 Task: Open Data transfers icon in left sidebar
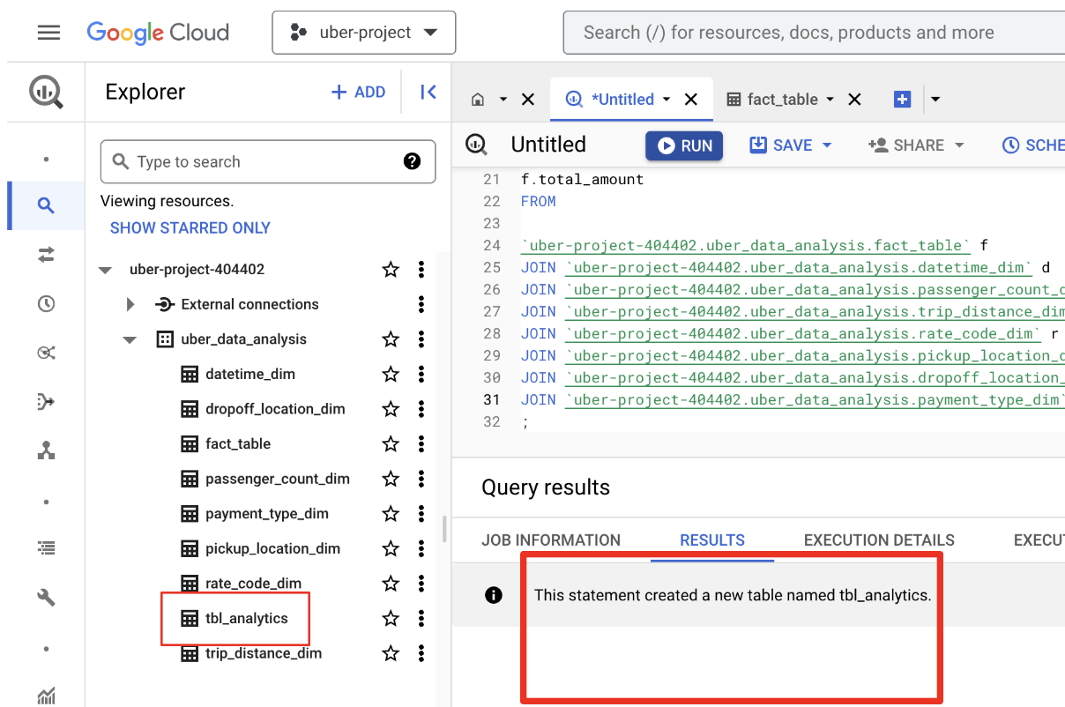(46, 255)
